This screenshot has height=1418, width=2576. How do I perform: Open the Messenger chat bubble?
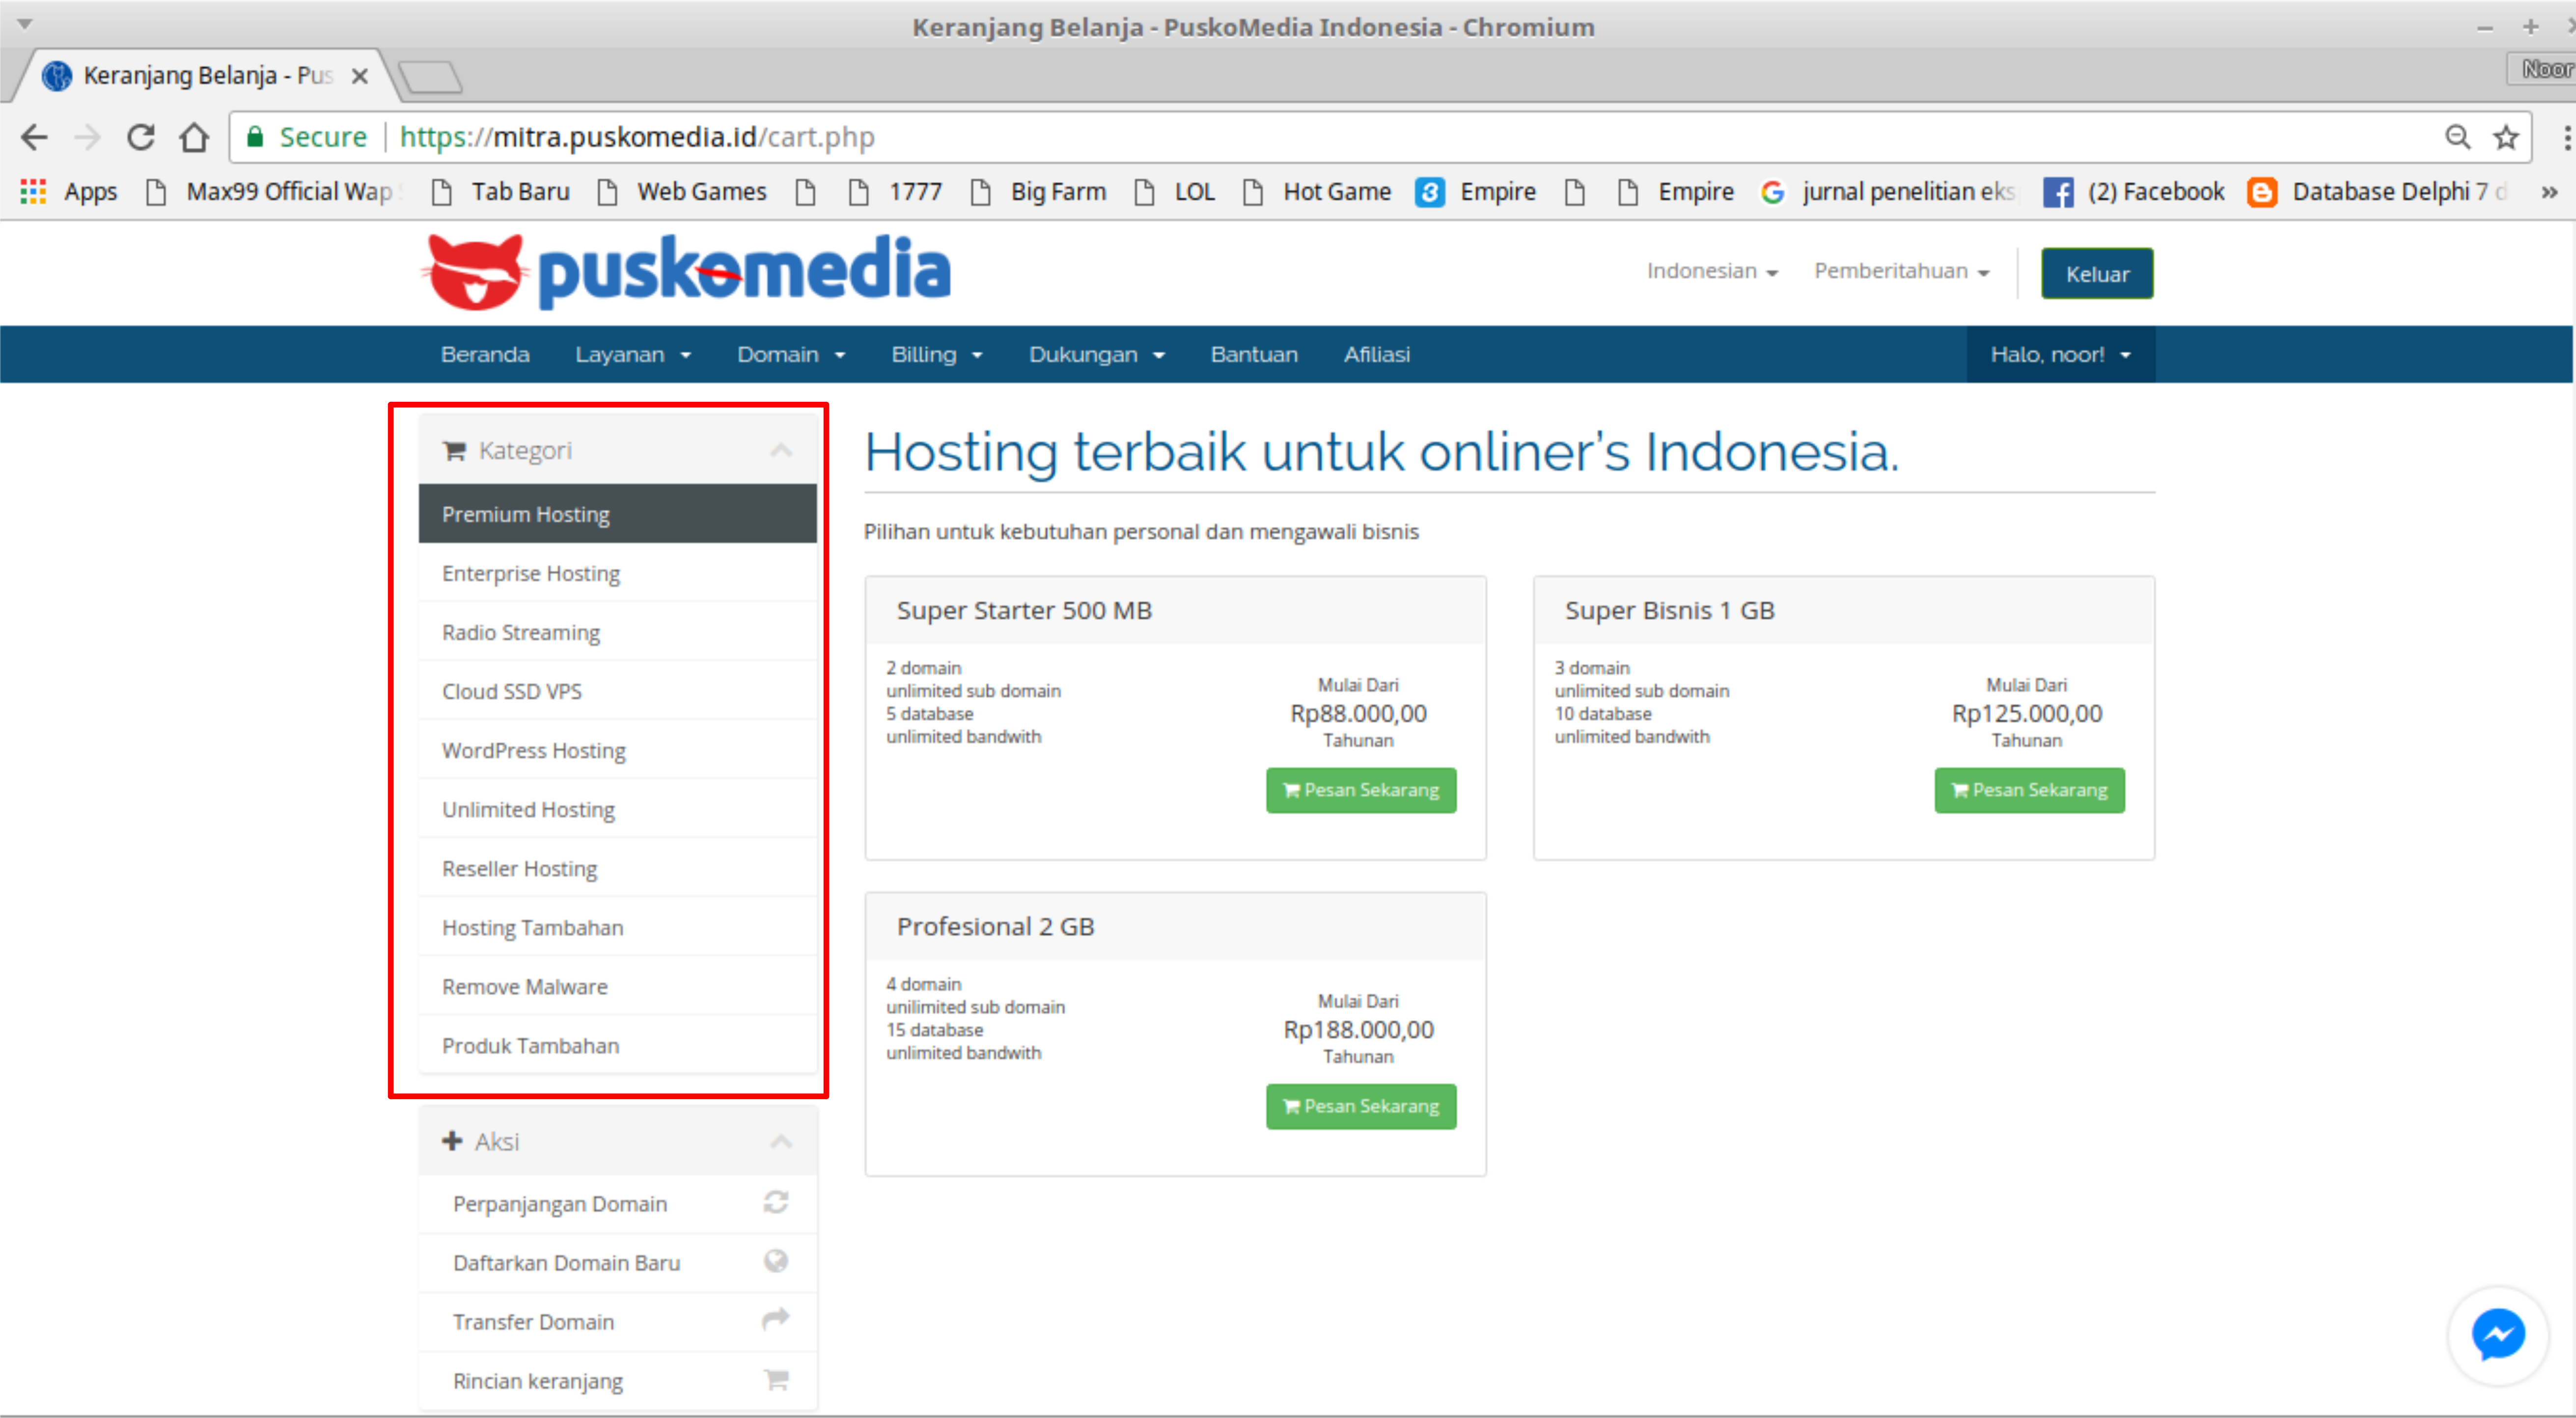coord(2497,1334)
